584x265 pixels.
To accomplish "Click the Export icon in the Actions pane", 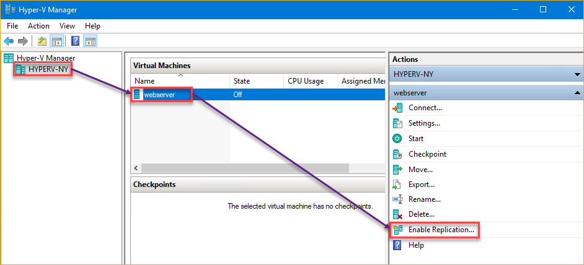I will (x=397, y=185).
